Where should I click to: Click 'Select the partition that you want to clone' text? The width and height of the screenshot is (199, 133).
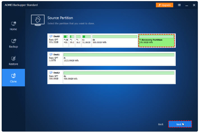click(71, 23)
